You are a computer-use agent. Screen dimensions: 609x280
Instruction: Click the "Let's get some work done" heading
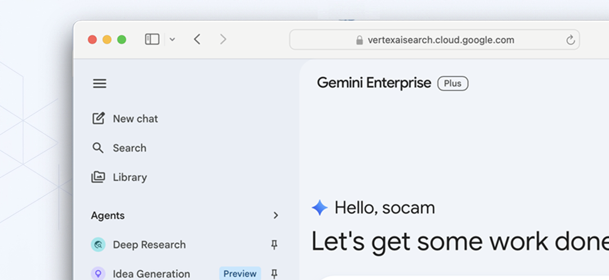460,241
